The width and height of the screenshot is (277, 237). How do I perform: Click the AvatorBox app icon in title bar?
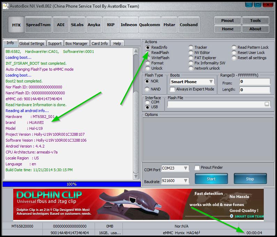coord(6,6)
